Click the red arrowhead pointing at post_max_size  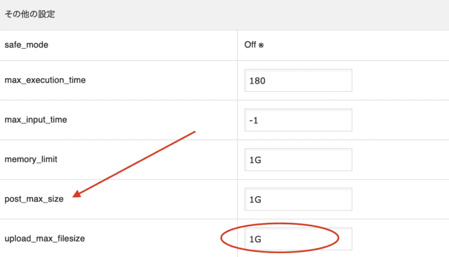pos(77,194)
